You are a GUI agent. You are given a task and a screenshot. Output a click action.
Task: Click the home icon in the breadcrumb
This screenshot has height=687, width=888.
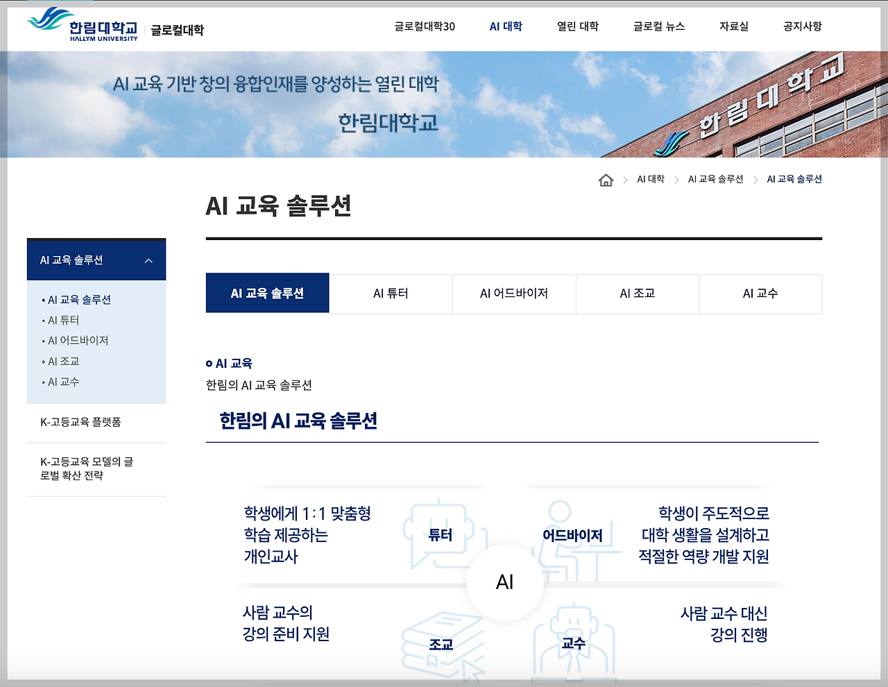pyautogui.click(x=606, y=179)
